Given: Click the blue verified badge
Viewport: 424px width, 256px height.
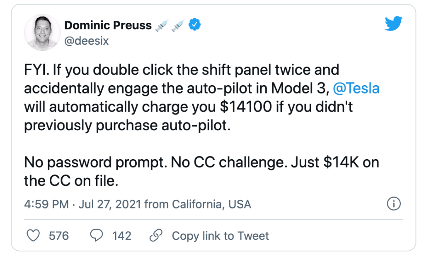Looking at the screenshot, I should pyautogui.click(x=195, y=25).
